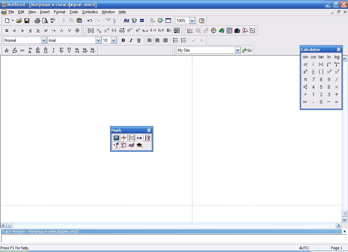This screenshot has height=252, width=348.
Task: Open the Graph toolbar in Math palette
Action: [x=124, y=138]
